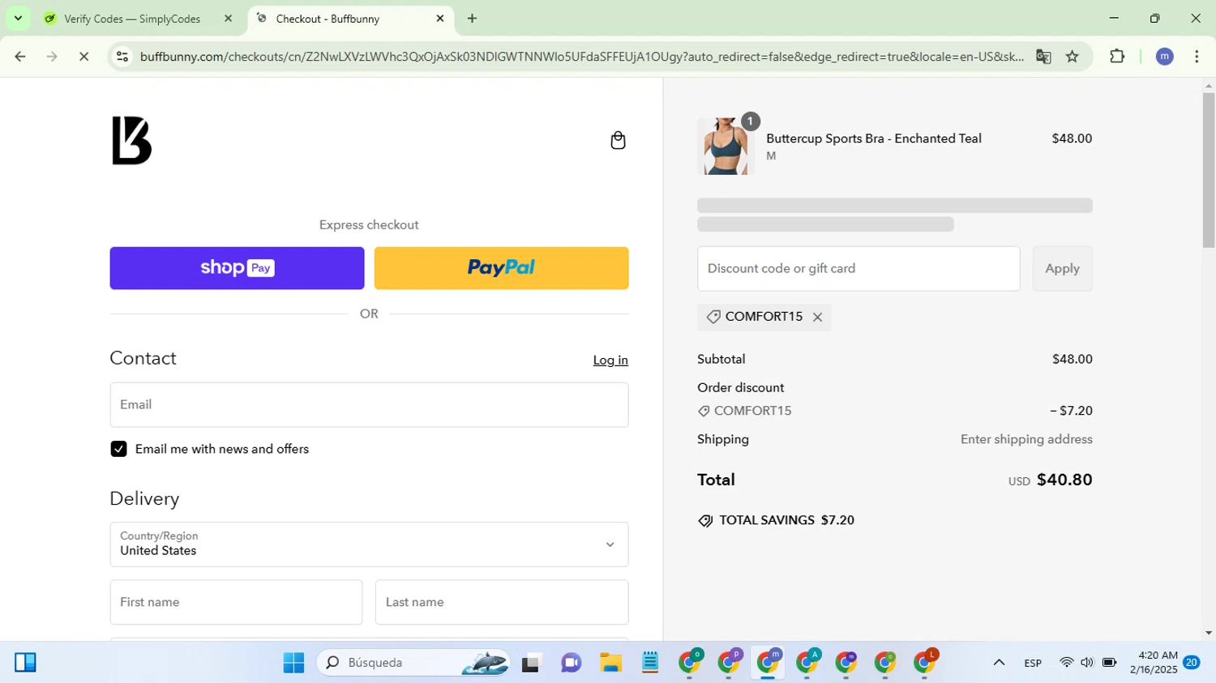Image resolution: width=1216 pixels, height=683 pixels.
Task: Remove the COMFORT15 discount code tag
Action: (x=817, y=317)
